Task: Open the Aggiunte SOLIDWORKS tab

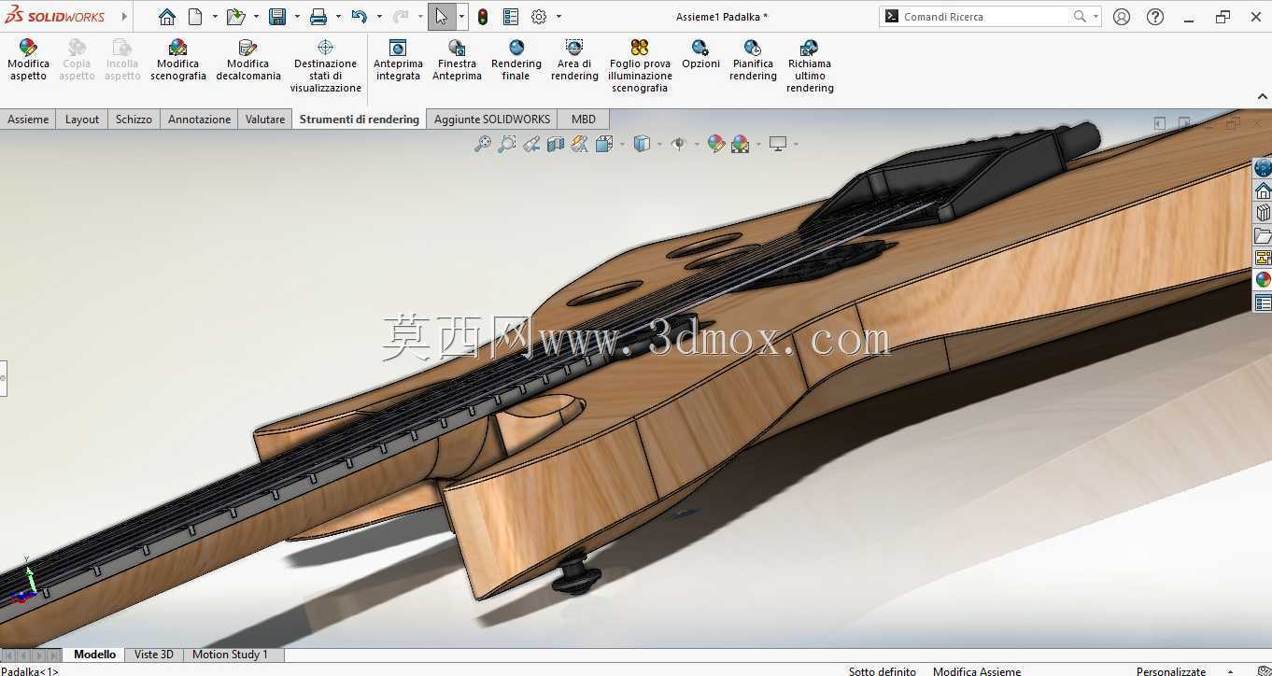Action: click(x=491, y=119)
